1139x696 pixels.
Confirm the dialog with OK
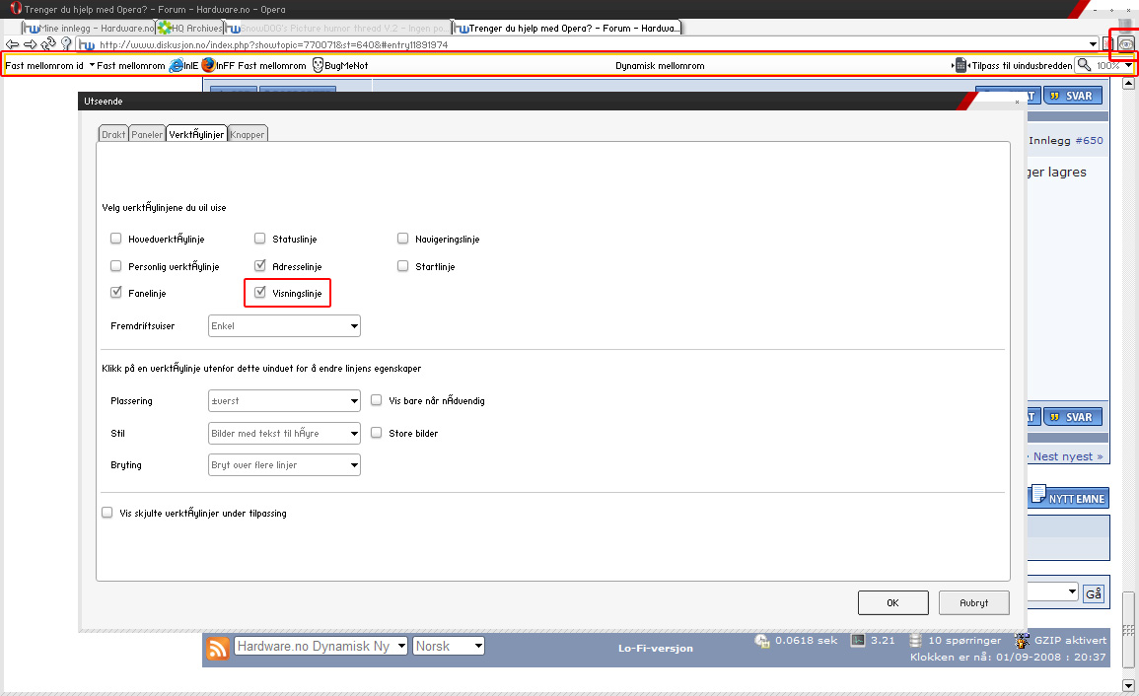pos(892,603)
